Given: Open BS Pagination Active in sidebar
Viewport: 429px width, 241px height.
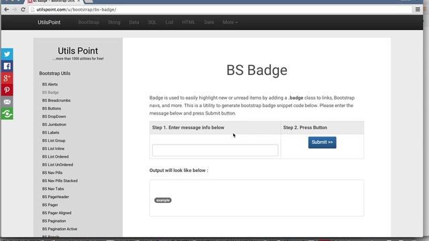Looking at the screenshot, I should (x=60, y=229).
